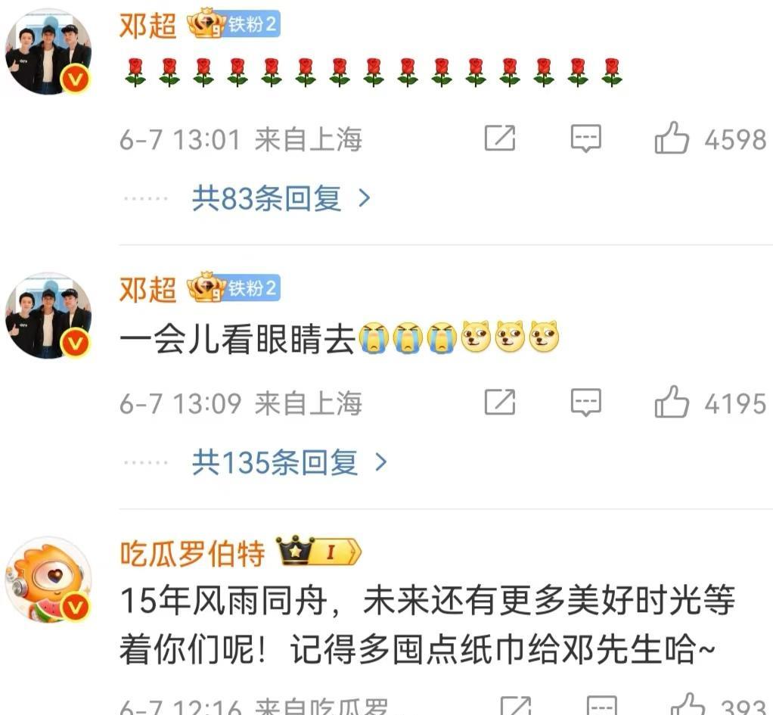
Task: Expand 共83条回复 replies
Action: (x=281, y=198)
